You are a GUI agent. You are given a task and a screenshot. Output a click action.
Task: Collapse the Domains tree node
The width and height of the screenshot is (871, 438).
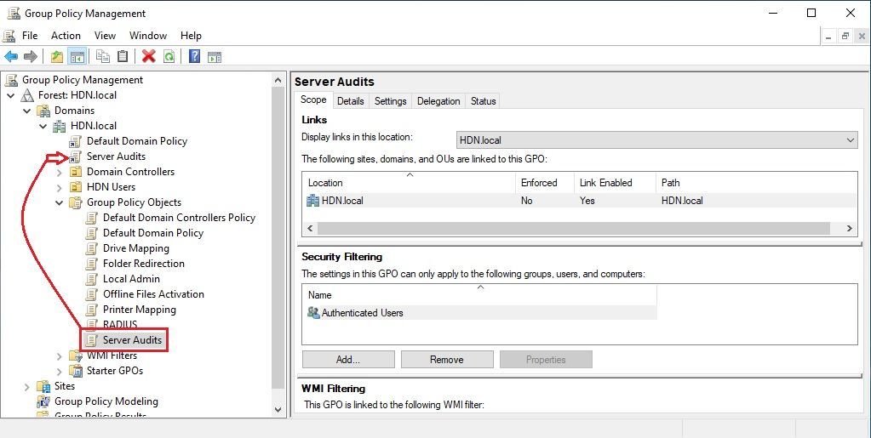click(x=26, y=111)
